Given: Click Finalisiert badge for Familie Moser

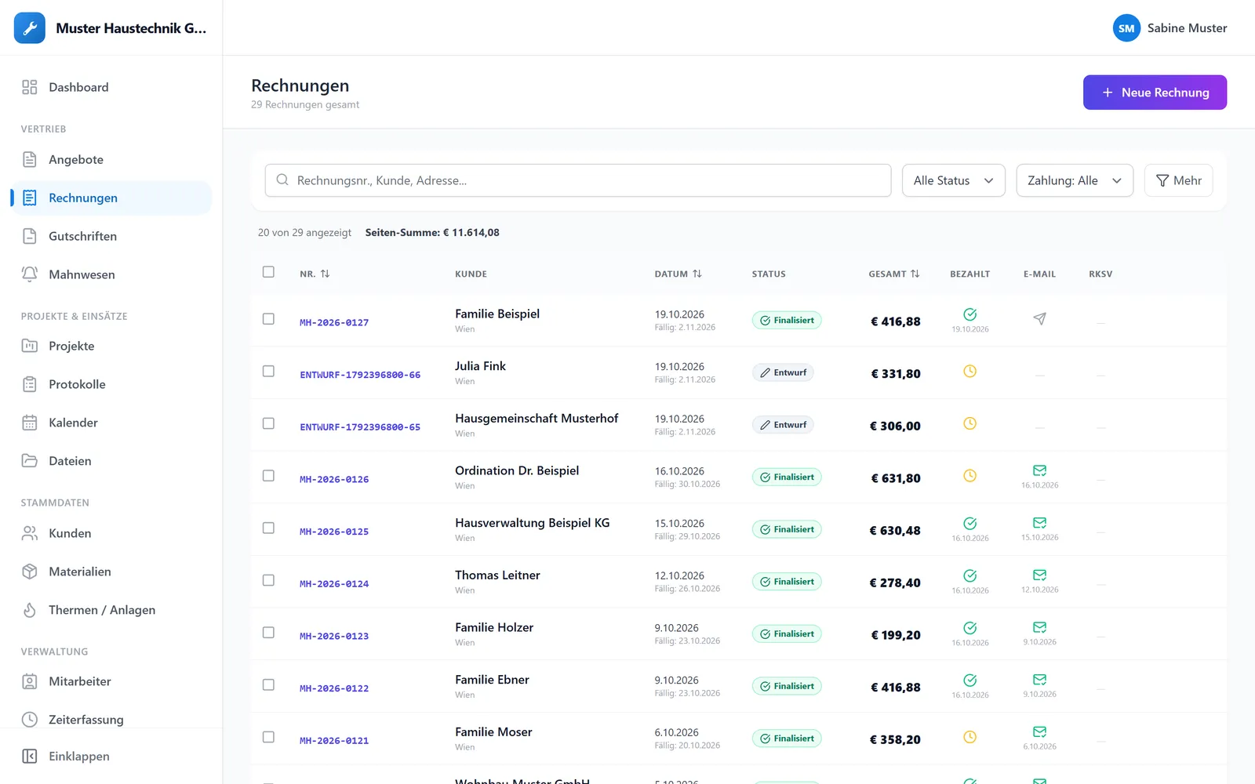Looking at the screenshot, I should [x=787, y=739].
